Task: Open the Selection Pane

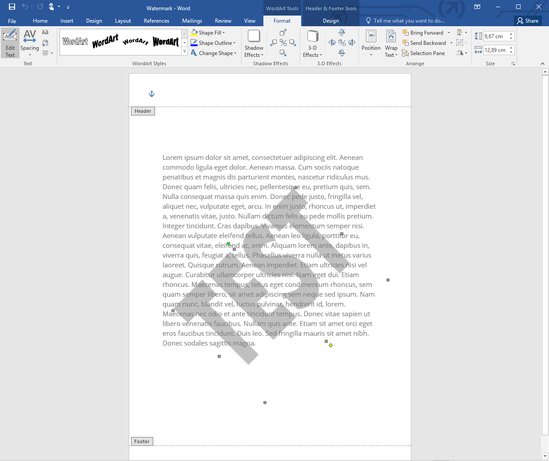Action: point(423,53)
